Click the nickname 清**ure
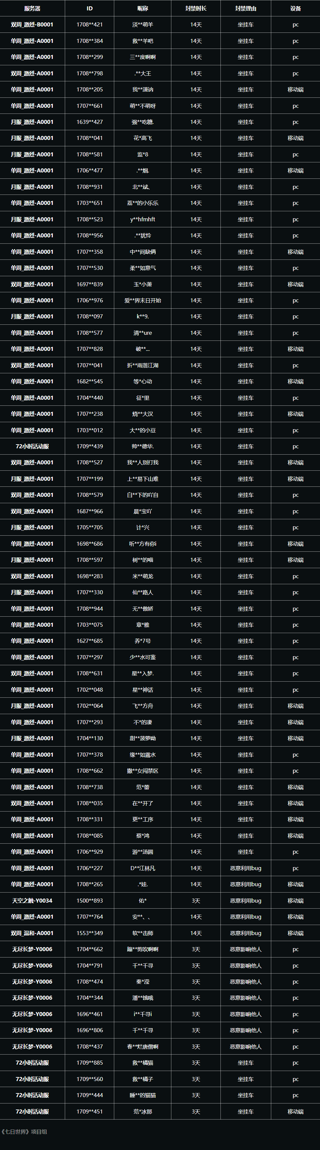 143,333
